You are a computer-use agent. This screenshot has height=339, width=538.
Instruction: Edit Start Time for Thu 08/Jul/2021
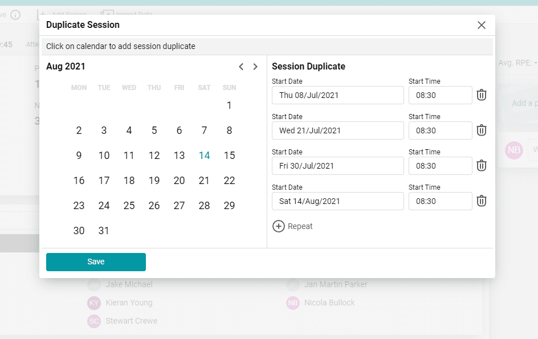coord(440,95)
